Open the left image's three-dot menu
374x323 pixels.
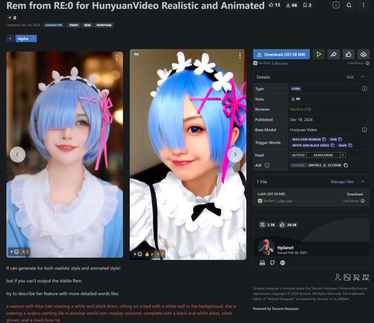[x=116, y=58]
